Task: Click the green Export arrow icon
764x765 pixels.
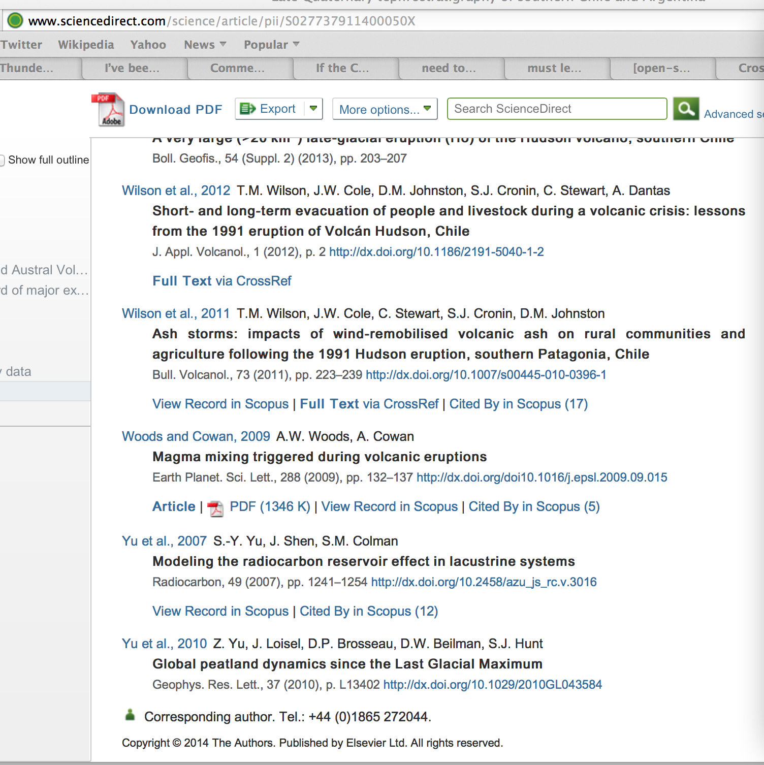Action: click(x=247, y=109)
